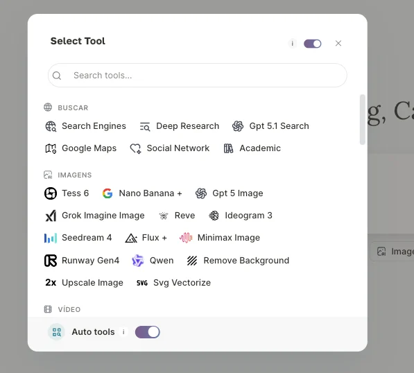Click the Svg Vectorize label
The height and width of the screenshot is (373, 414).
(x=182, y=283)
